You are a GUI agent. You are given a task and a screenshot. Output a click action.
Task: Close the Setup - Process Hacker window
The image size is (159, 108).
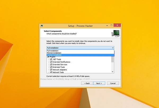[x=117, y=25]
